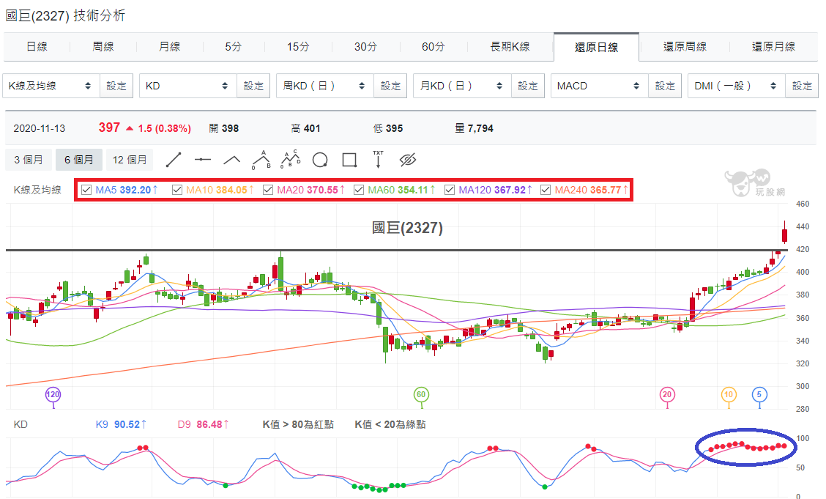Open 設定 next to KD dropdown
Viewport: 826px width, 499px height.
click(253, 86)
